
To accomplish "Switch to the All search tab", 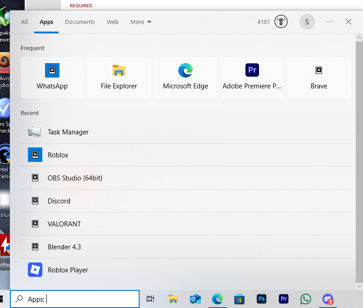I will click(x=24, y=22).
